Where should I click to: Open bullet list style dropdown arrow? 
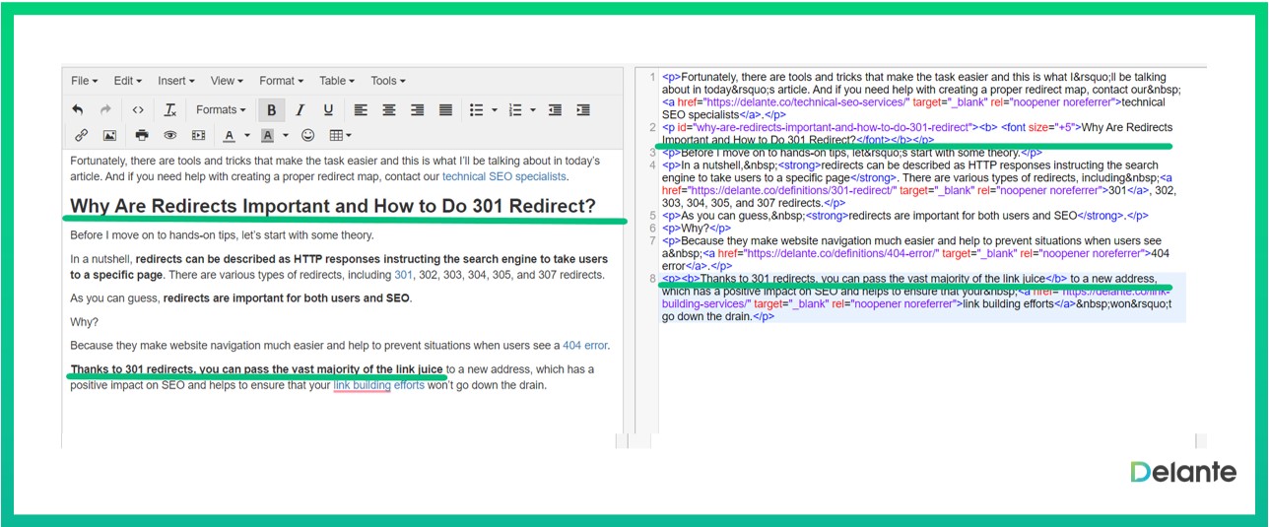tap(495, 110)
